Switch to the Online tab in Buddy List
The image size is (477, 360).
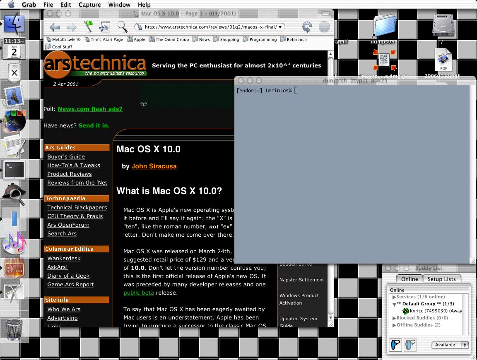tap(410, 279)
